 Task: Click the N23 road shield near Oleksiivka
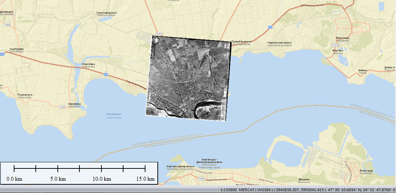tap(106, 74)
